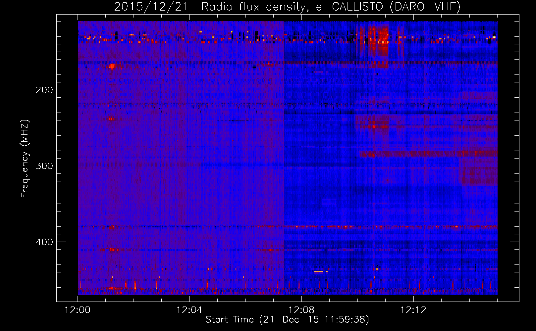Click the date '2015/12/21' in the title
The width and height of the screenshot is (536, 331).
(x=151, y=7)
